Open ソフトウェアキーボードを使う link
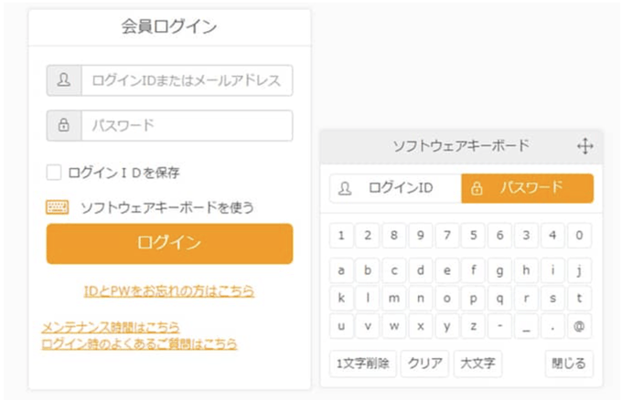Screen dimensions: 622x400 (x=167, y=207)
